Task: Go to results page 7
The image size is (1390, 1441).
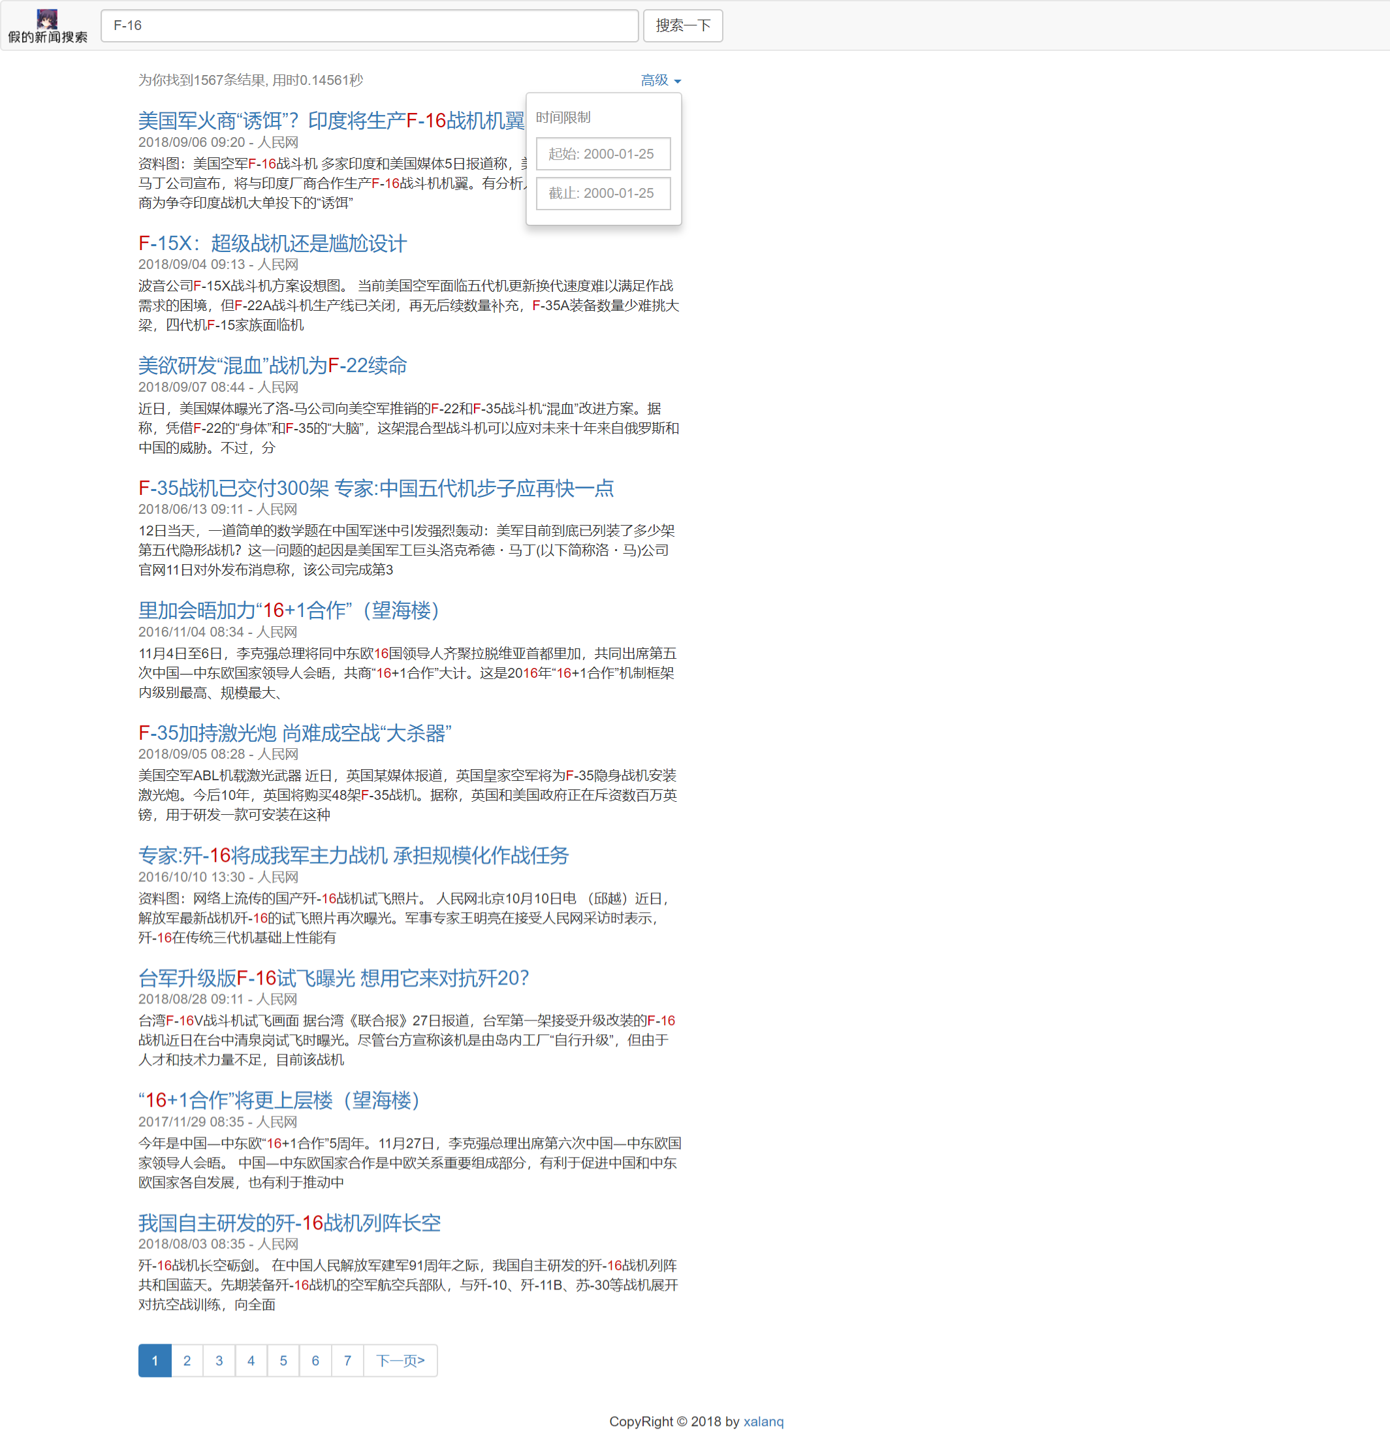Action: click(x=347, y=1360)
